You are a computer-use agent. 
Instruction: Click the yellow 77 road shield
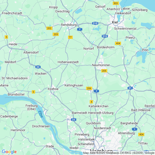70,37
